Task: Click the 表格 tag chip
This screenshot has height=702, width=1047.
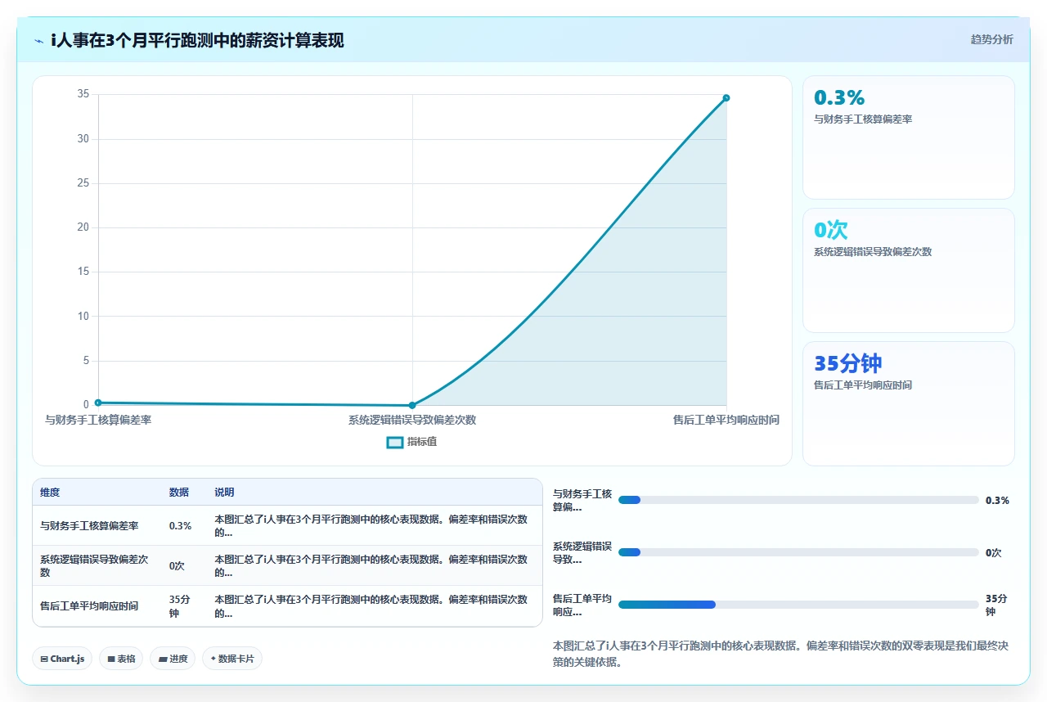Action: pyautogui.click(x=121, y=659)
